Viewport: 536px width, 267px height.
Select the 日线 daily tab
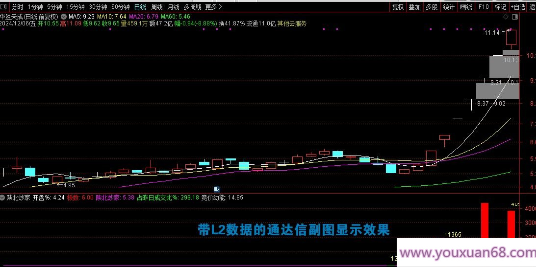click(x=140, y=7)
